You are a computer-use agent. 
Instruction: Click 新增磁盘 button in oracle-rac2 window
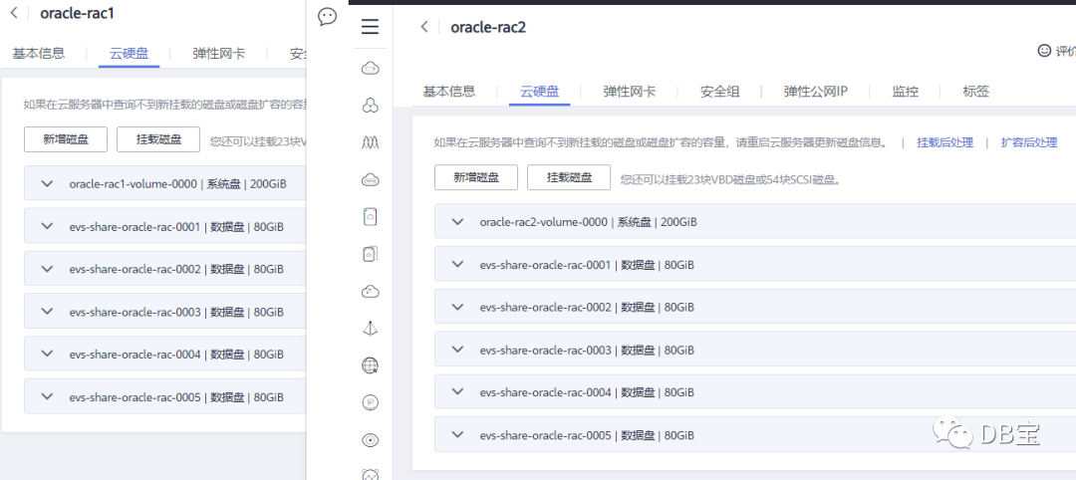(x=476, y=177)
